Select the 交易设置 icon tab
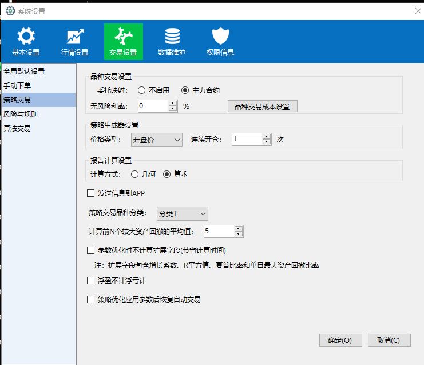Screen dimensions: 424x365 [123, 37]
